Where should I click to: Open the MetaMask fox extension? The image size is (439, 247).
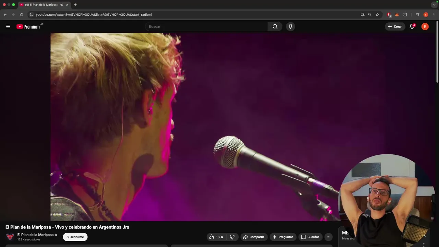point(397,15)
